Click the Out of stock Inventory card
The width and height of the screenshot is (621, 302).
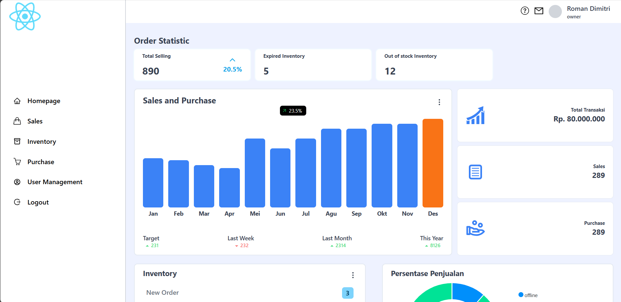click(434, 65)
